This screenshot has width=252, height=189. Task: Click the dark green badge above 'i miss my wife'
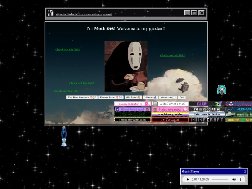pyautogui.click(x=133, y=114)
